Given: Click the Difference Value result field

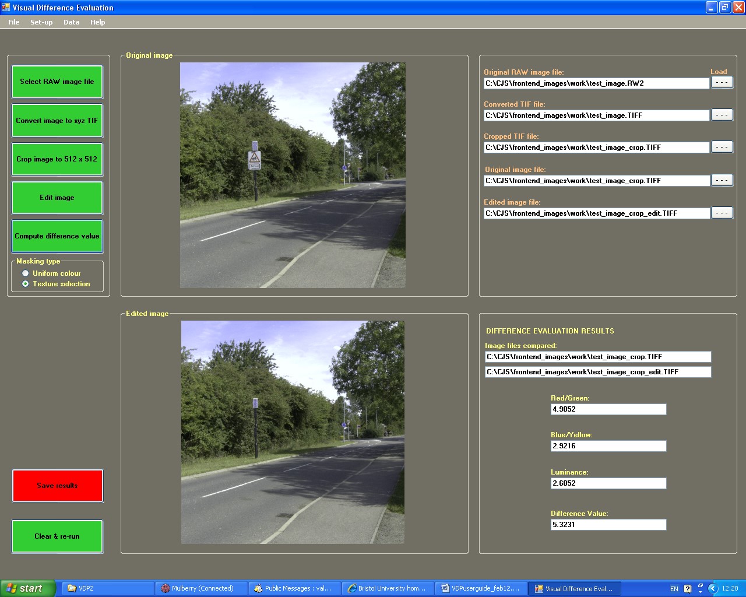Looking at the screenshot, I should click(608, 525).
